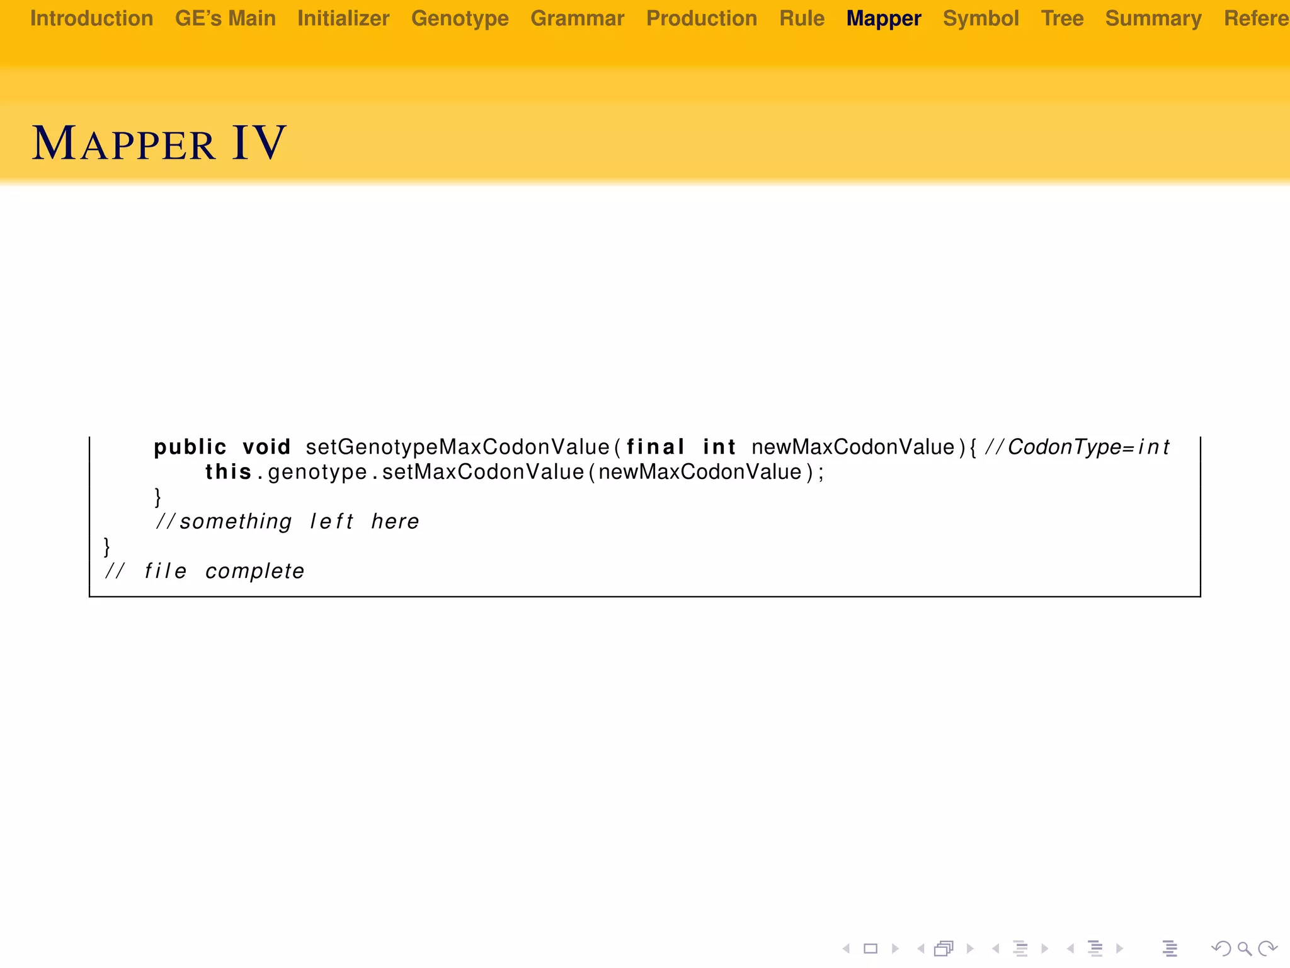Screen dimensions: 1290x968
Task: Go to the Symbol section
Action: [981, 18]
